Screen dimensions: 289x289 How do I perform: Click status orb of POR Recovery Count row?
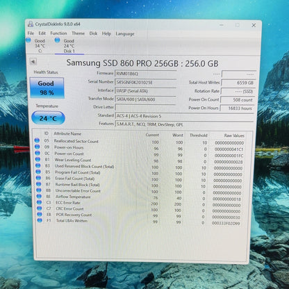tap(40, 214)
